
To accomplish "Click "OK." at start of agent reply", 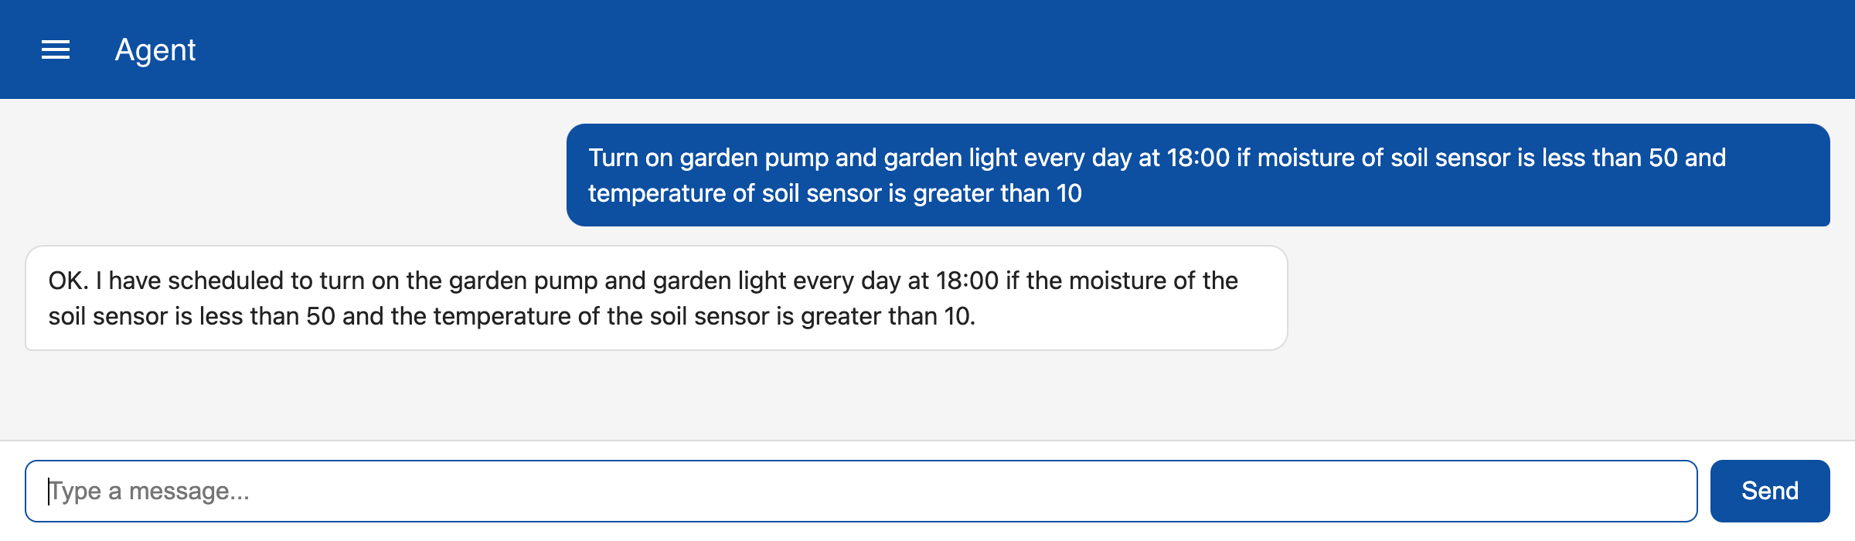I will tap(68, 281).
